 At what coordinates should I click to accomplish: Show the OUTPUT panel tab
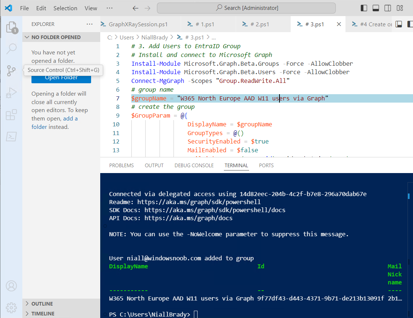coord(154,165)
